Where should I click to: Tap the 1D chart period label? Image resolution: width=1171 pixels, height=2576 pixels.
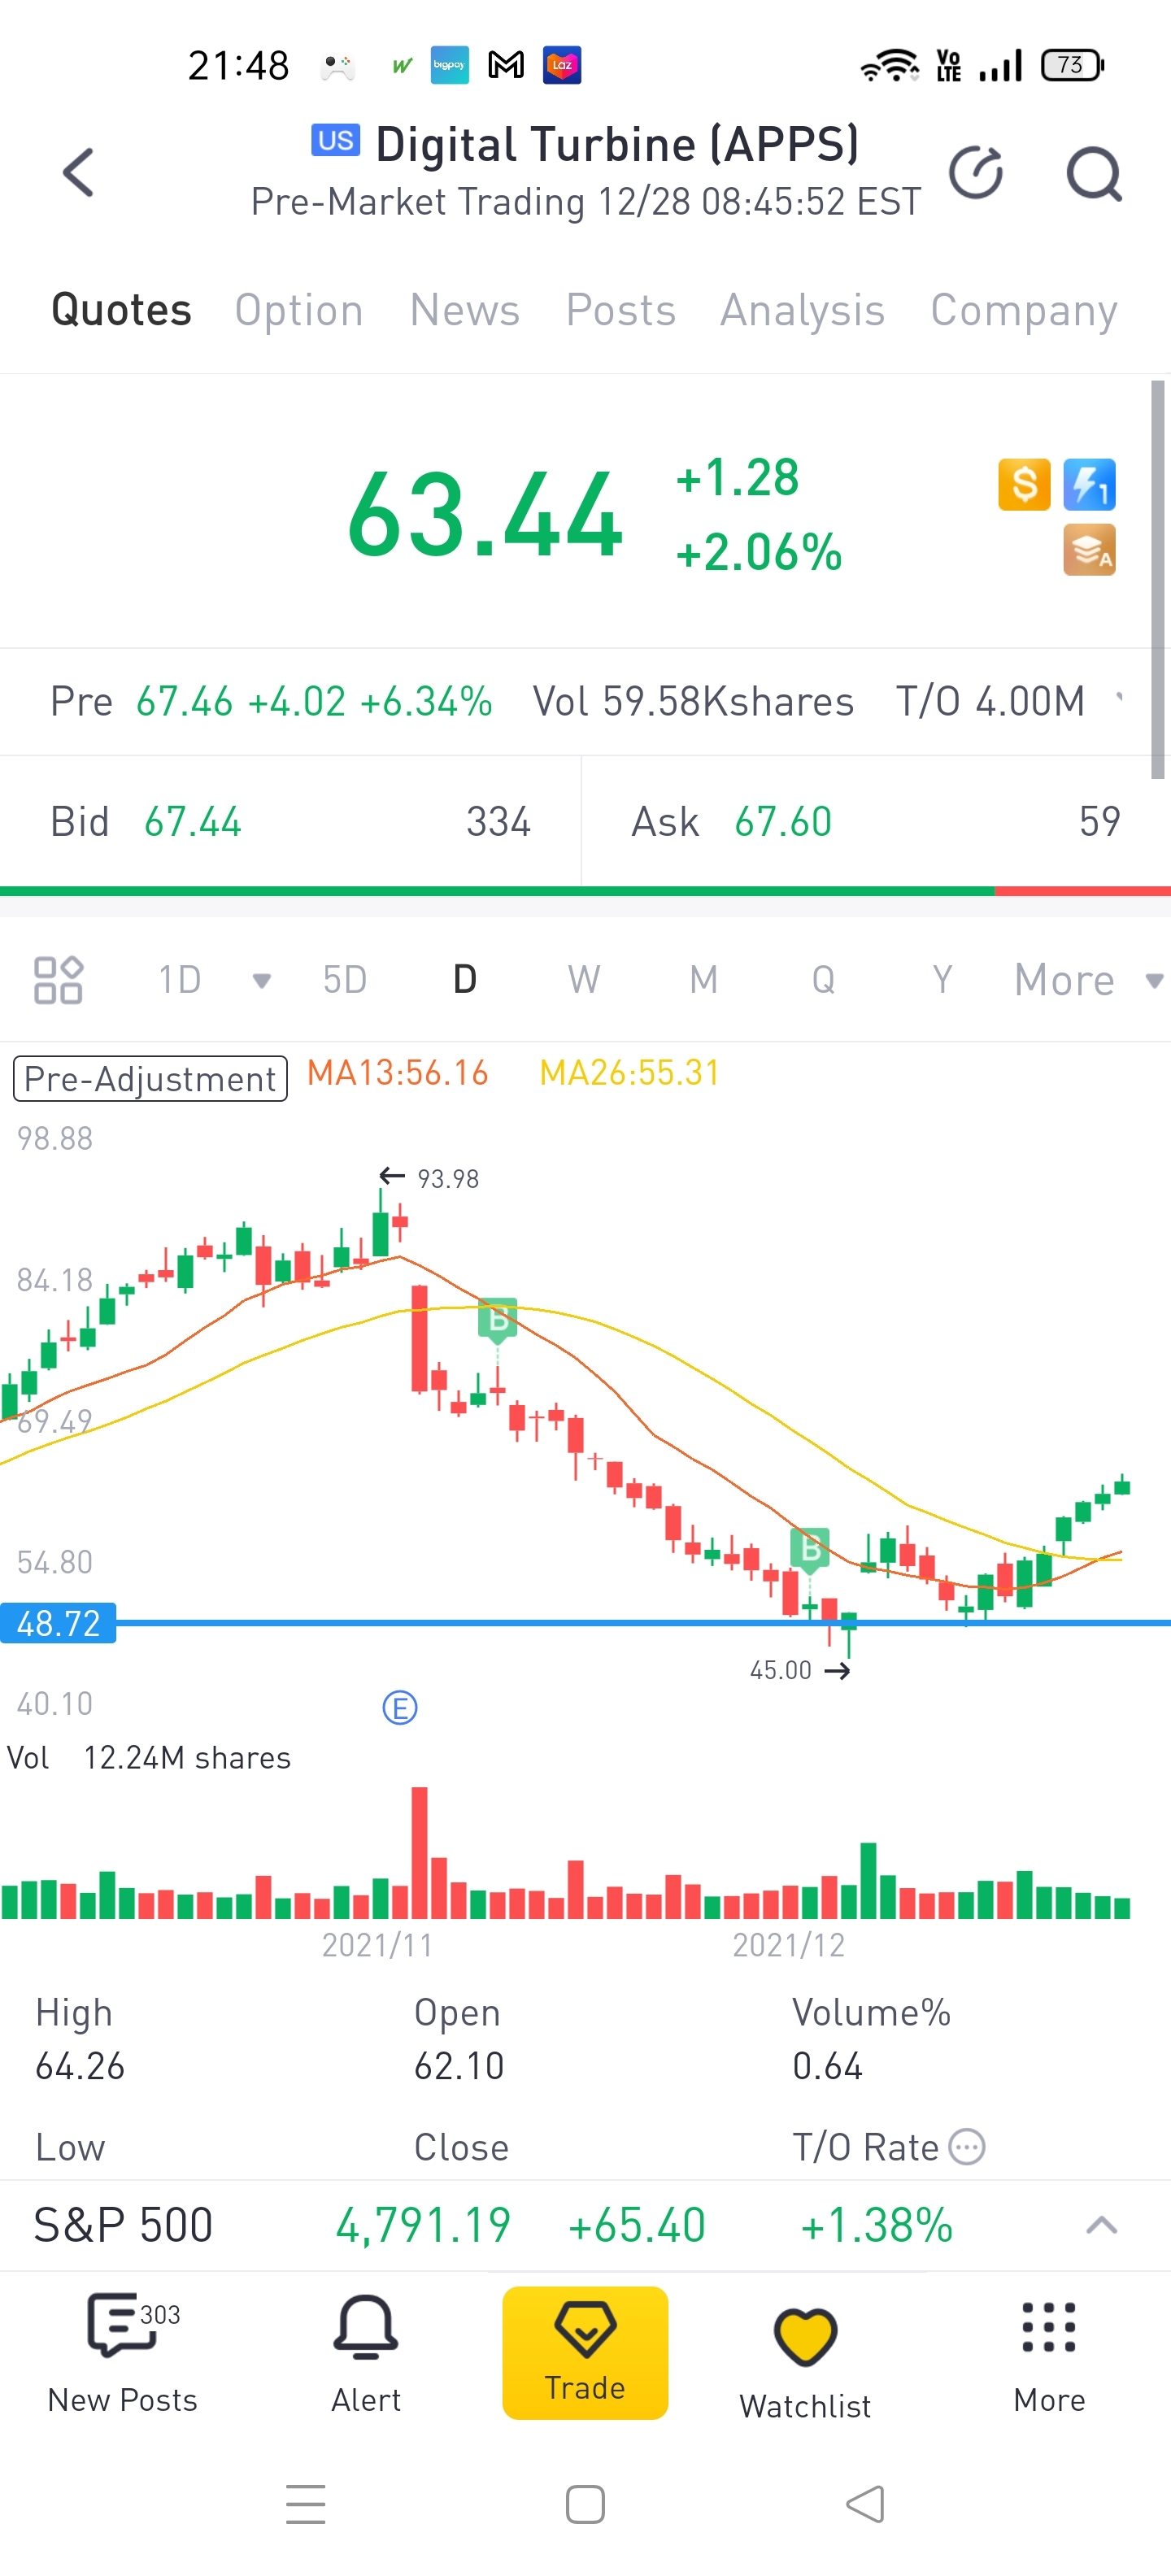click(x=180, y=980)
